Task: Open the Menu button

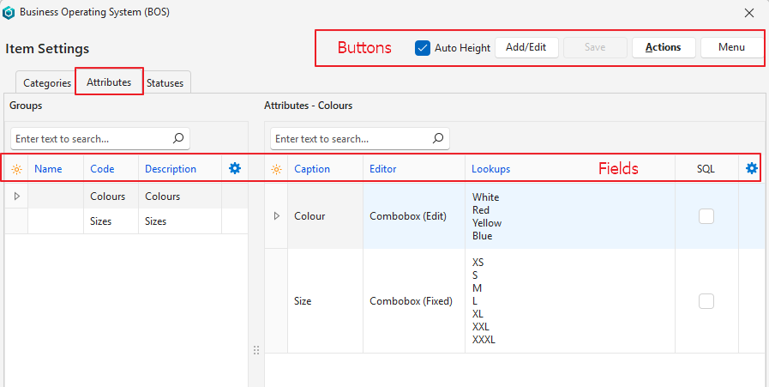Action: [x=731, y=47]
